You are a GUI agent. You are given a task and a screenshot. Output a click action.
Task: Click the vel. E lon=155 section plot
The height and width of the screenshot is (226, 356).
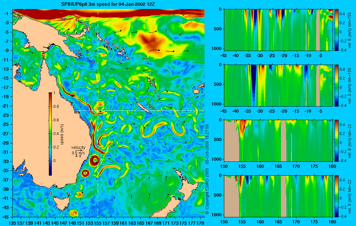[278, 30]
